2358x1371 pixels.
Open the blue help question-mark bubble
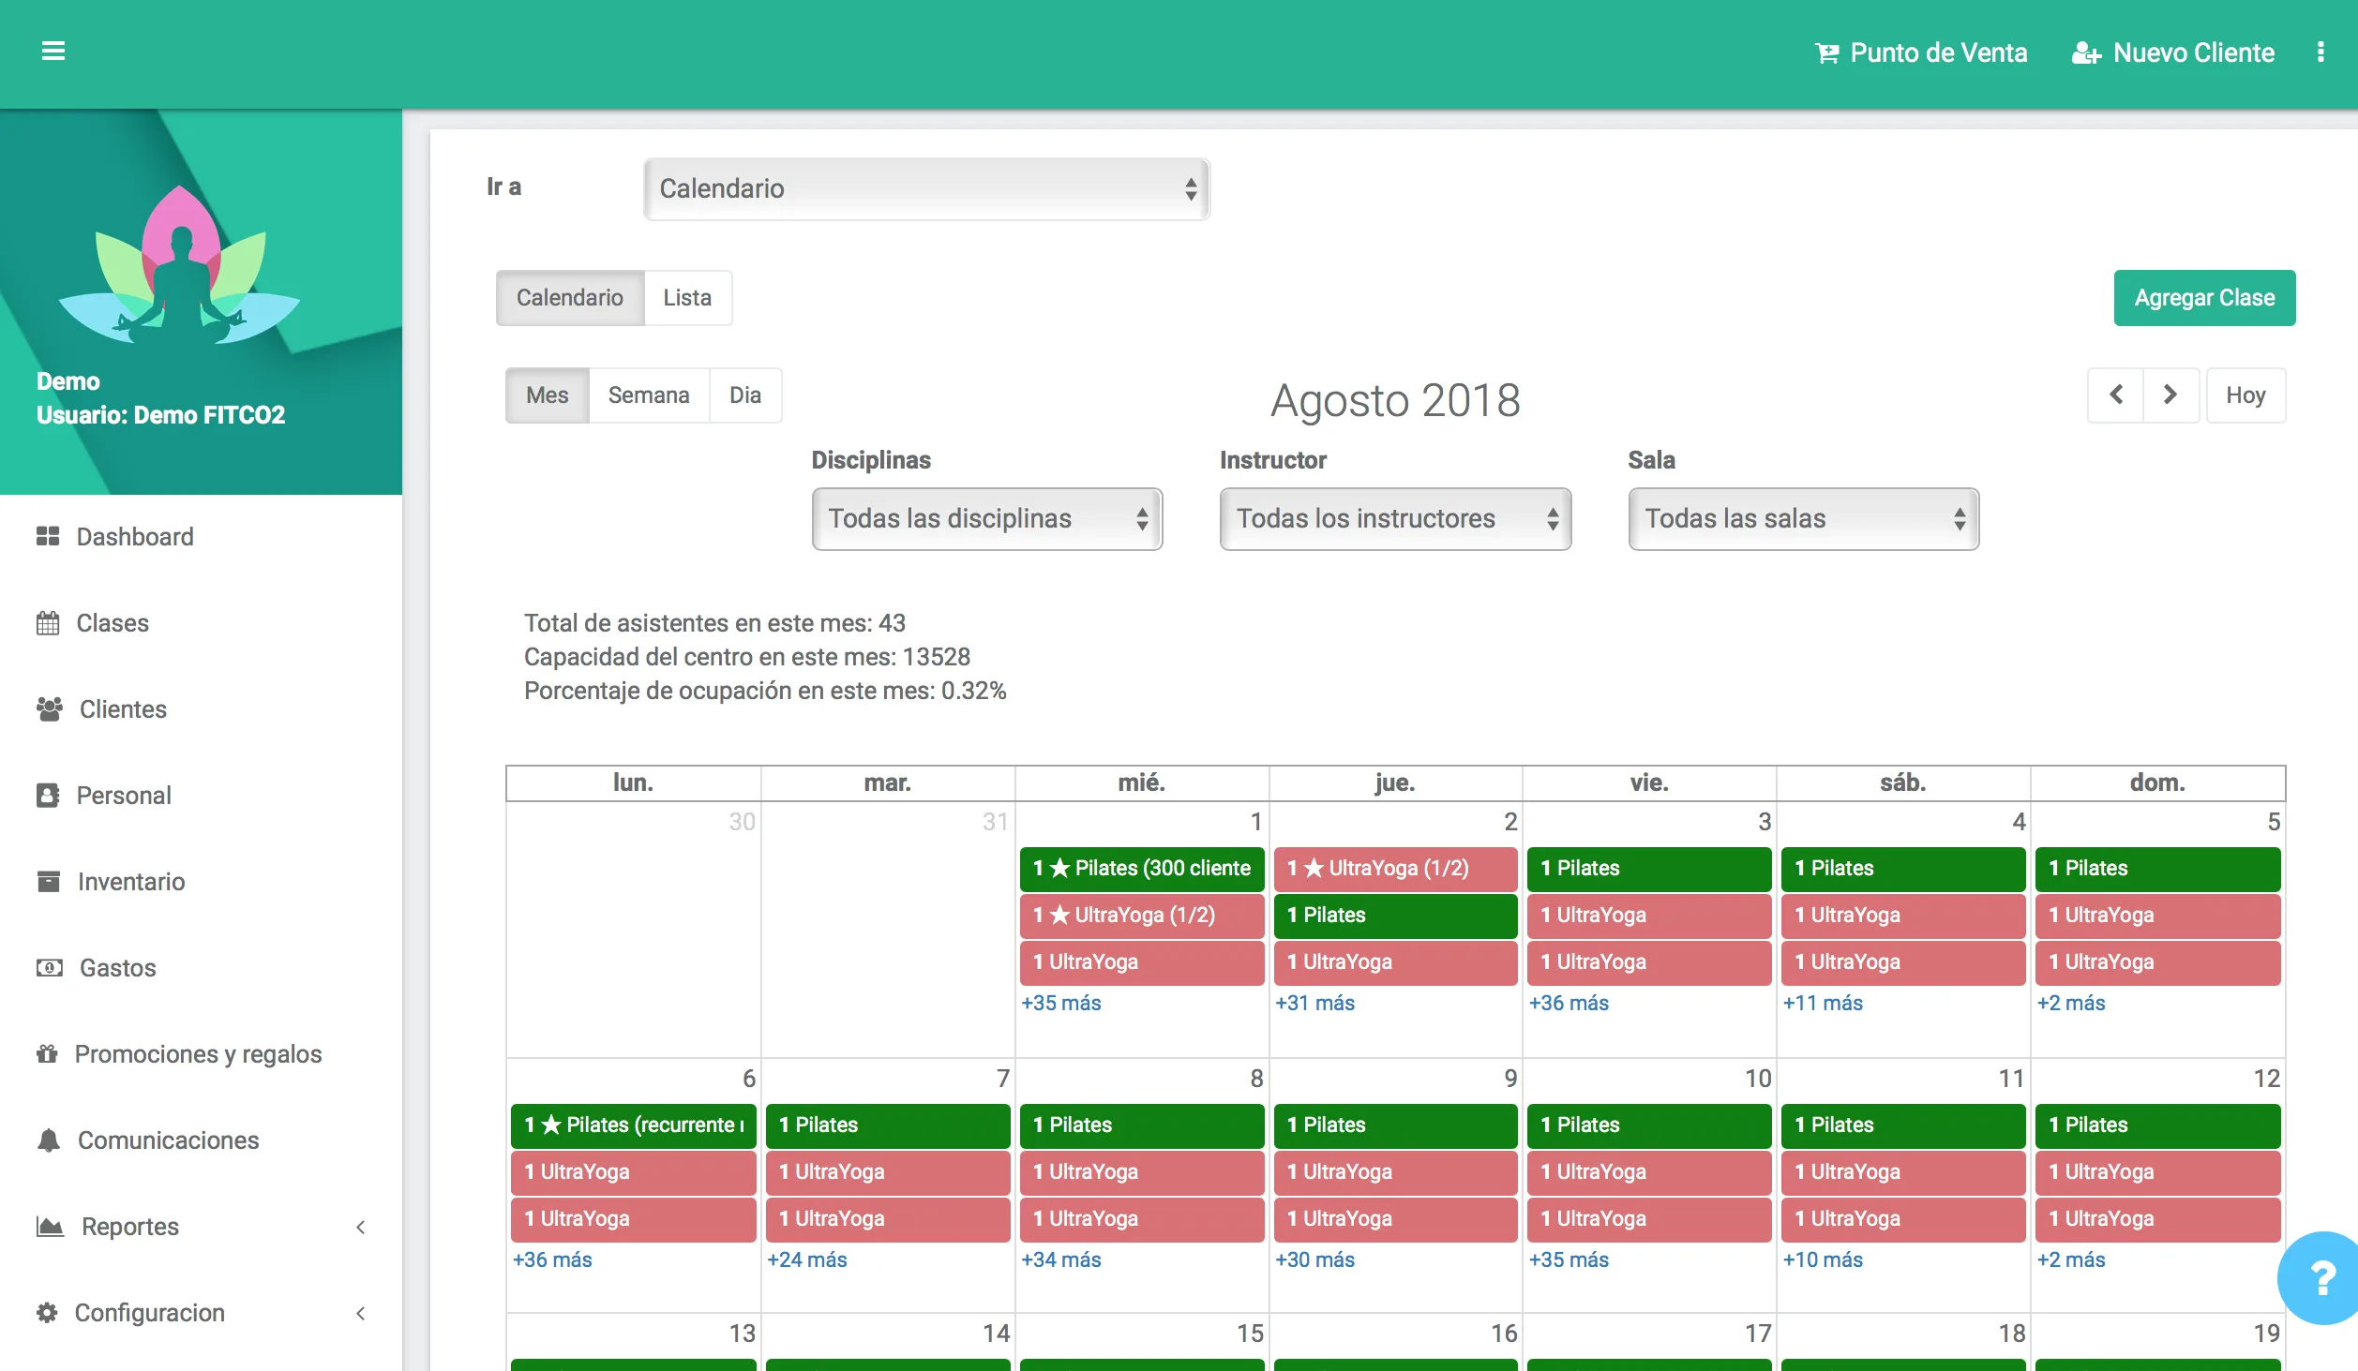coord(2320,1278)
